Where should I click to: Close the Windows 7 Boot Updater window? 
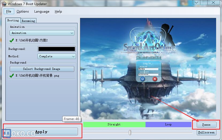pyautogui.click(x=213, y=3)
